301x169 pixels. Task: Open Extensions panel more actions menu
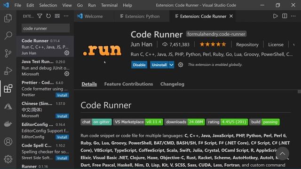click(x=66, y=16)
